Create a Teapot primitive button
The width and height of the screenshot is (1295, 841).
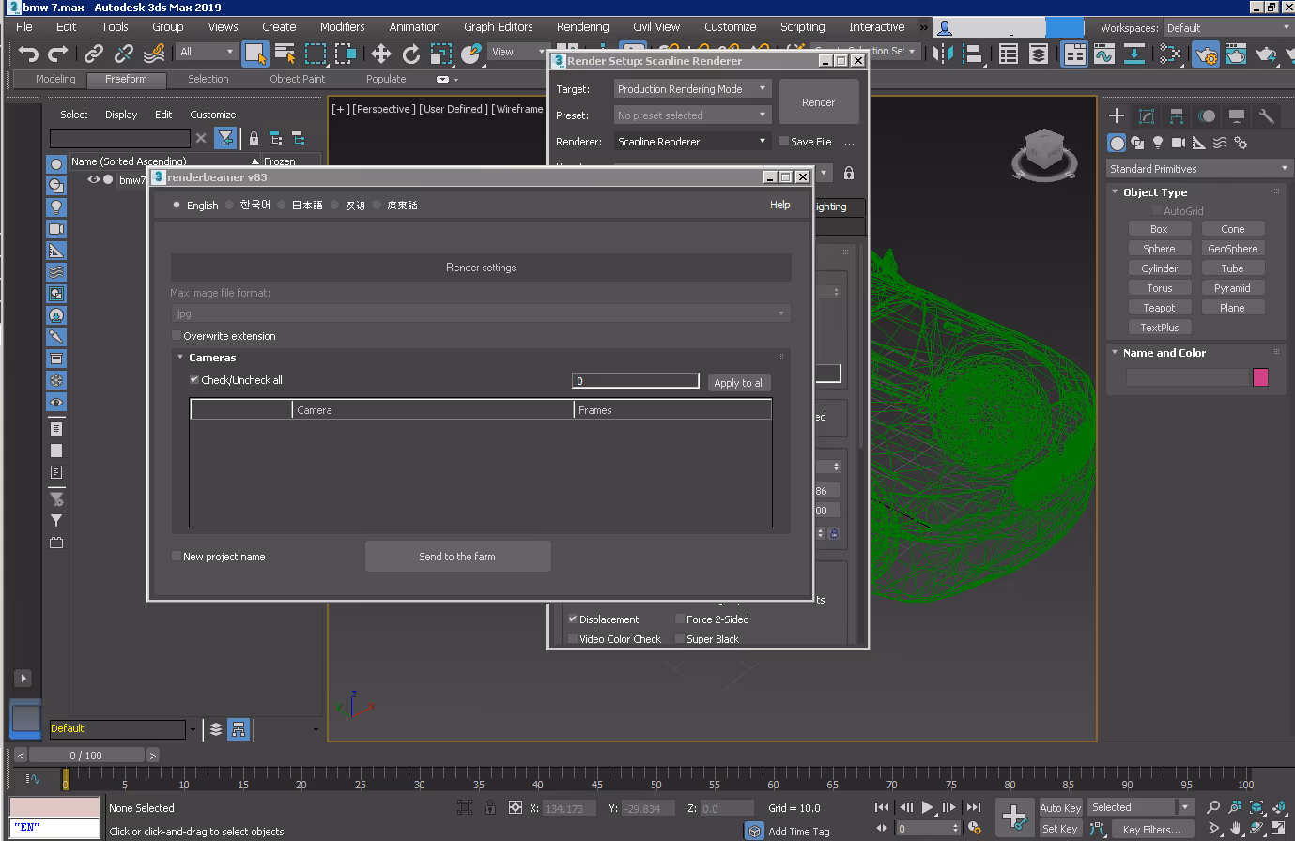(x=1159, y=308)
